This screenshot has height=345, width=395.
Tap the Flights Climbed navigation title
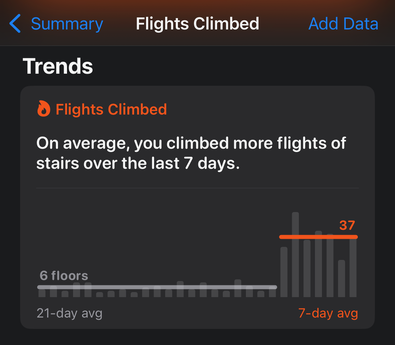(x=197, y=24)
